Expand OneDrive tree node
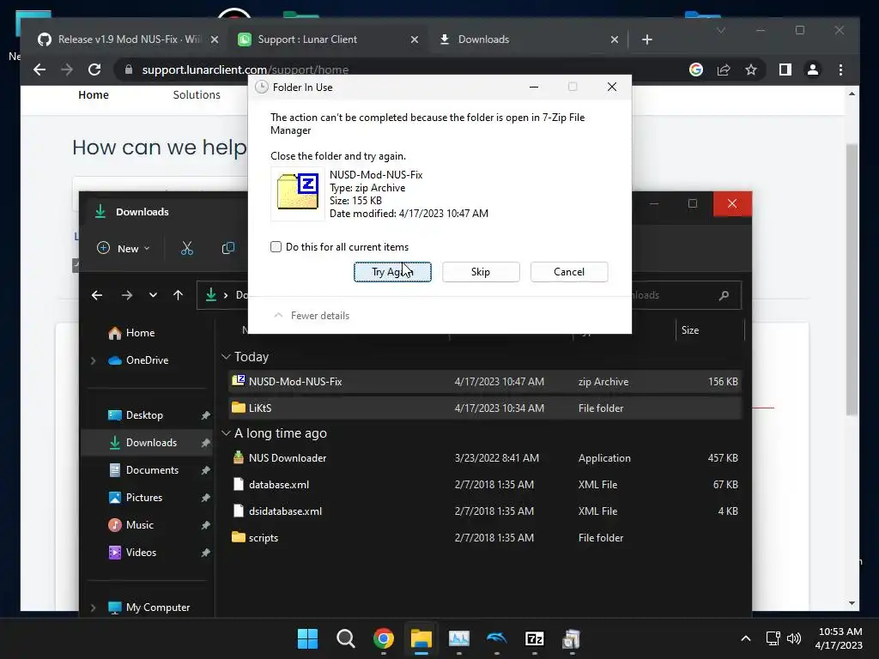The image size is (879, 659). tap(93, 360)
